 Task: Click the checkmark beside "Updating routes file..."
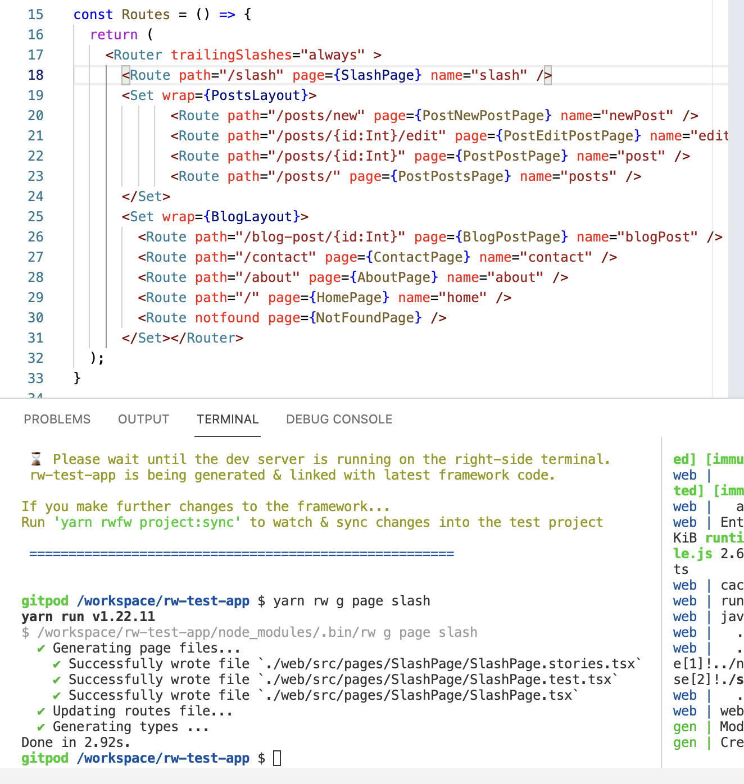[40, 710]
